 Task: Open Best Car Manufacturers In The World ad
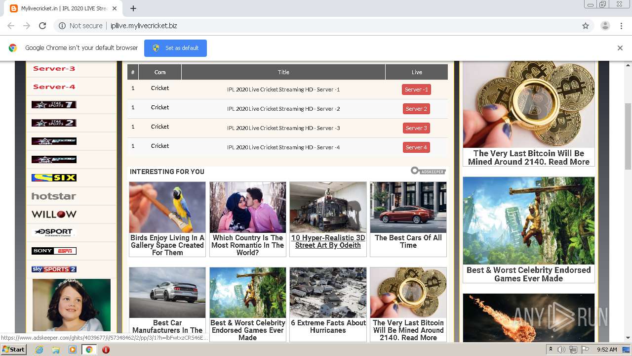[x=167, y=304]
